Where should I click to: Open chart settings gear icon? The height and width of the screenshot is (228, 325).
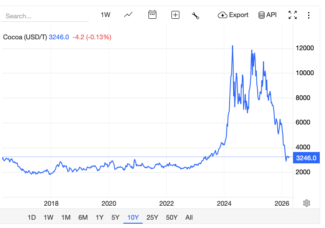point(307,203)
